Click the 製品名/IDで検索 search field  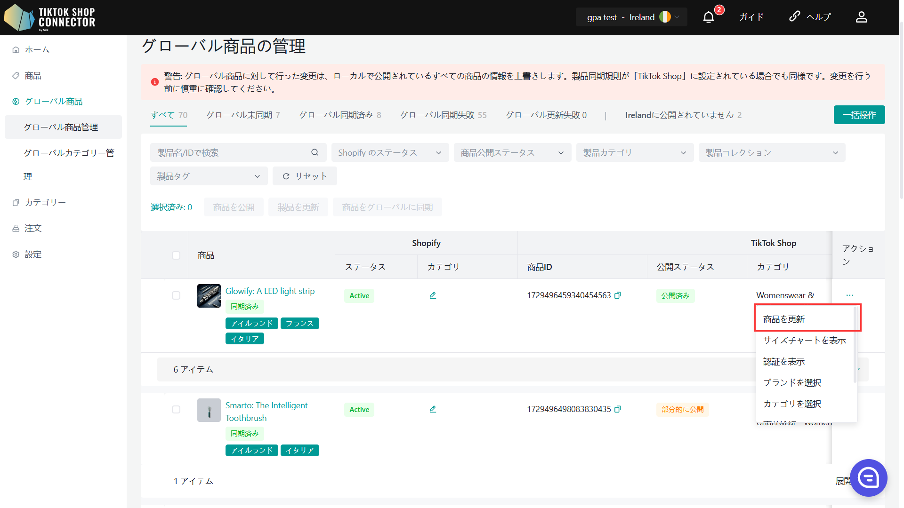(238, 152)
